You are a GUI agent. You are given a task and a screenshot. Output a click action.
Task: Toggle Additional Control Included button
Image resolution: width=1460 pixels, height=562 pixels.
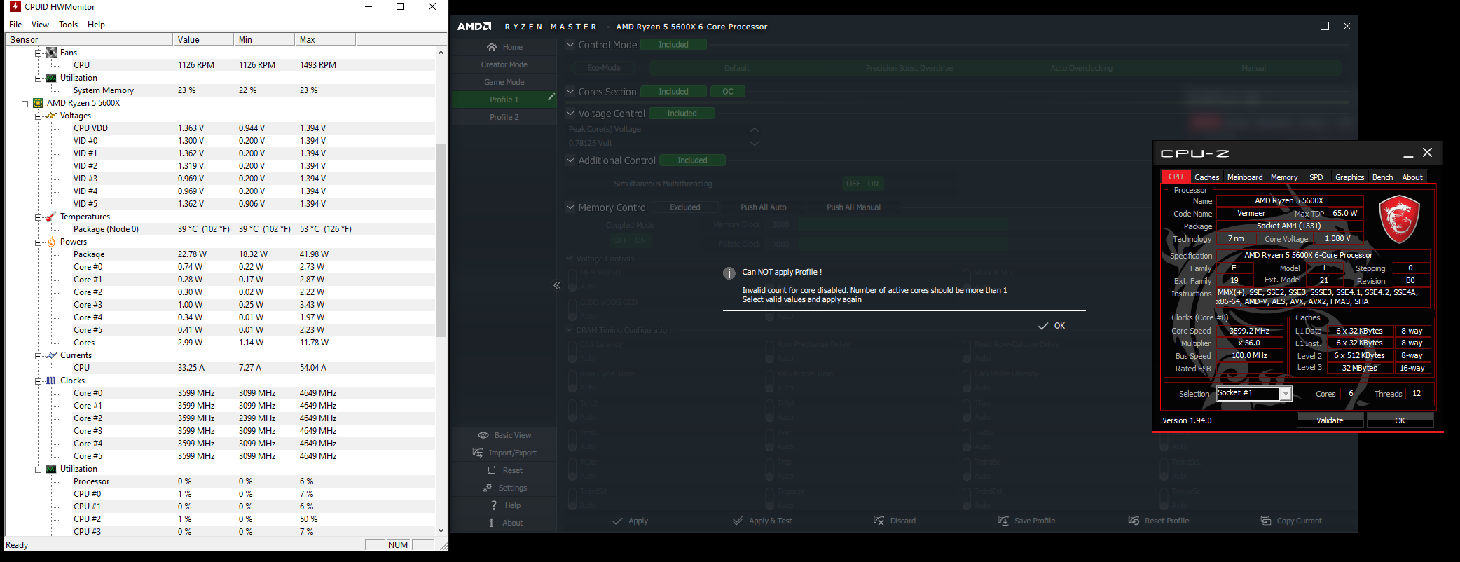pos(692,160)
